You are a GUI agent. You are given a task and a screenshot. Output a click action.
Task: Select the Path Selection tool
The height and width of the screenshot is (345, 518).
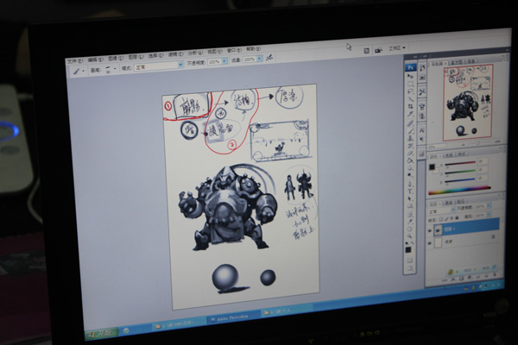coord(410,198)
